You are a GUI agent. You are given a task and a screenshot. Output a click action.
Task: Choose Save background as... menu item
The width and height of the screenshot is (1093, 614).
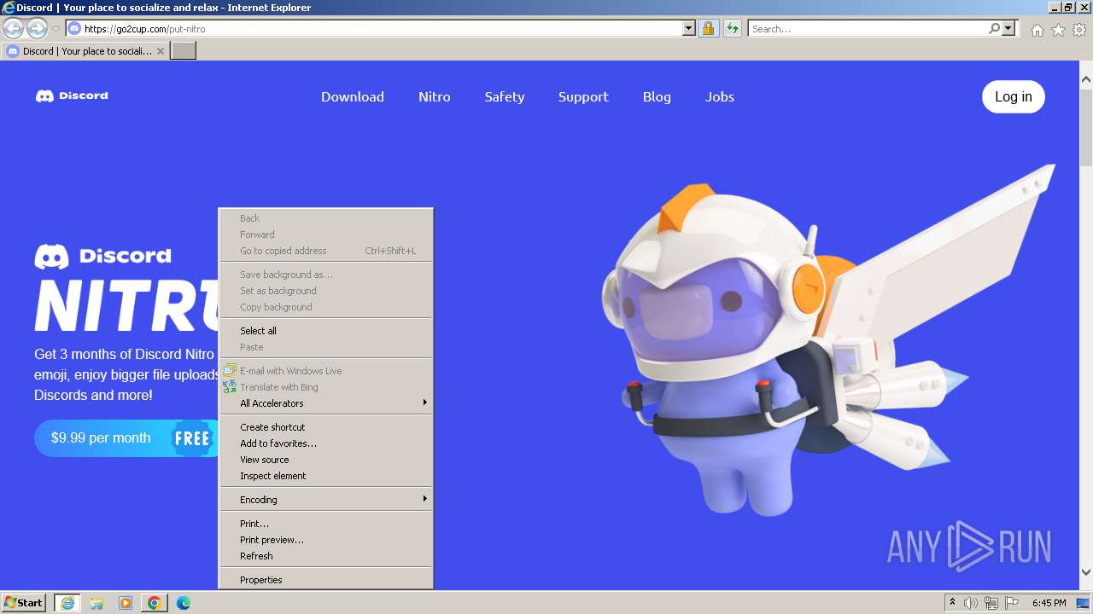[x=326, y=275]
